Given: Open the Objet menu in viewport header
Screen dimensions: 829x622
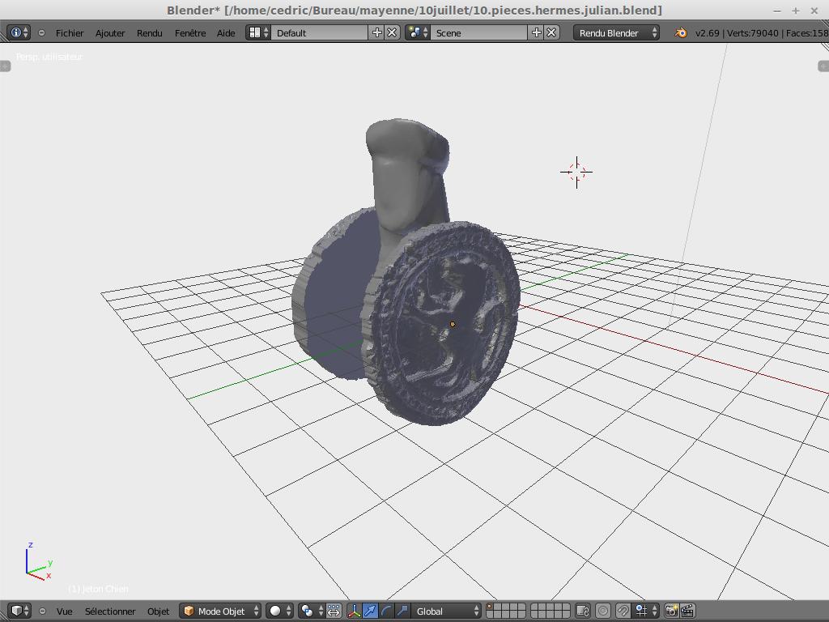Looking at the screenshot, I should pos(158,611).
